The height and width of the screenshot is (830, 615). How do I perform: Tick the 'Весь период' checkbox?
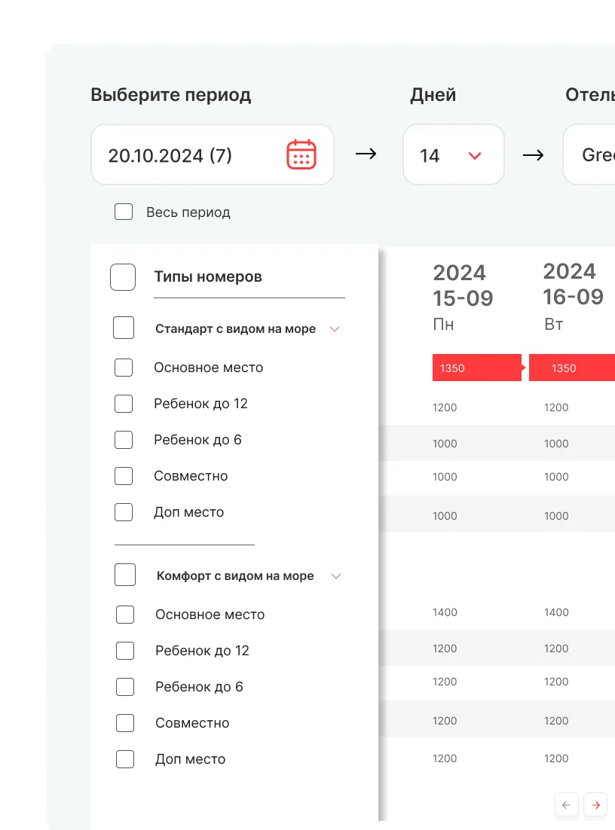pyautogui.click(x=124, y=212)
